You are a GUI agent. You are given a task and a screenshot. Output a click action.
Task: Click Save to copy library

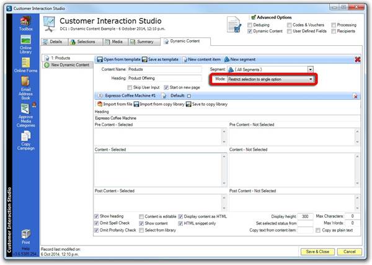pyautogui.click(x=206, y=104)
